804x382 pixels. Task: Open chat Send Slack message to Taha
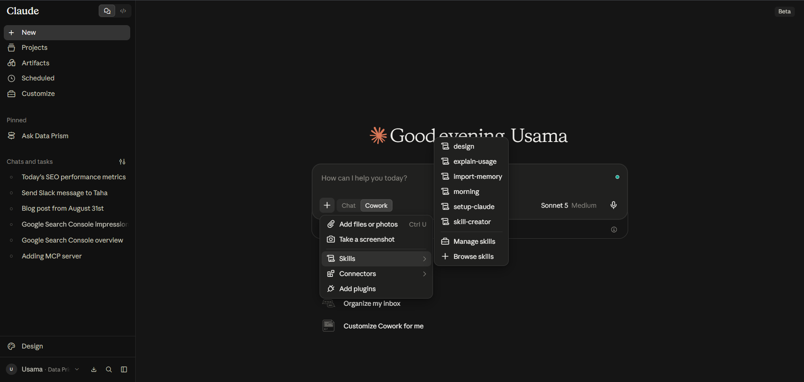[x=67, y=193]
